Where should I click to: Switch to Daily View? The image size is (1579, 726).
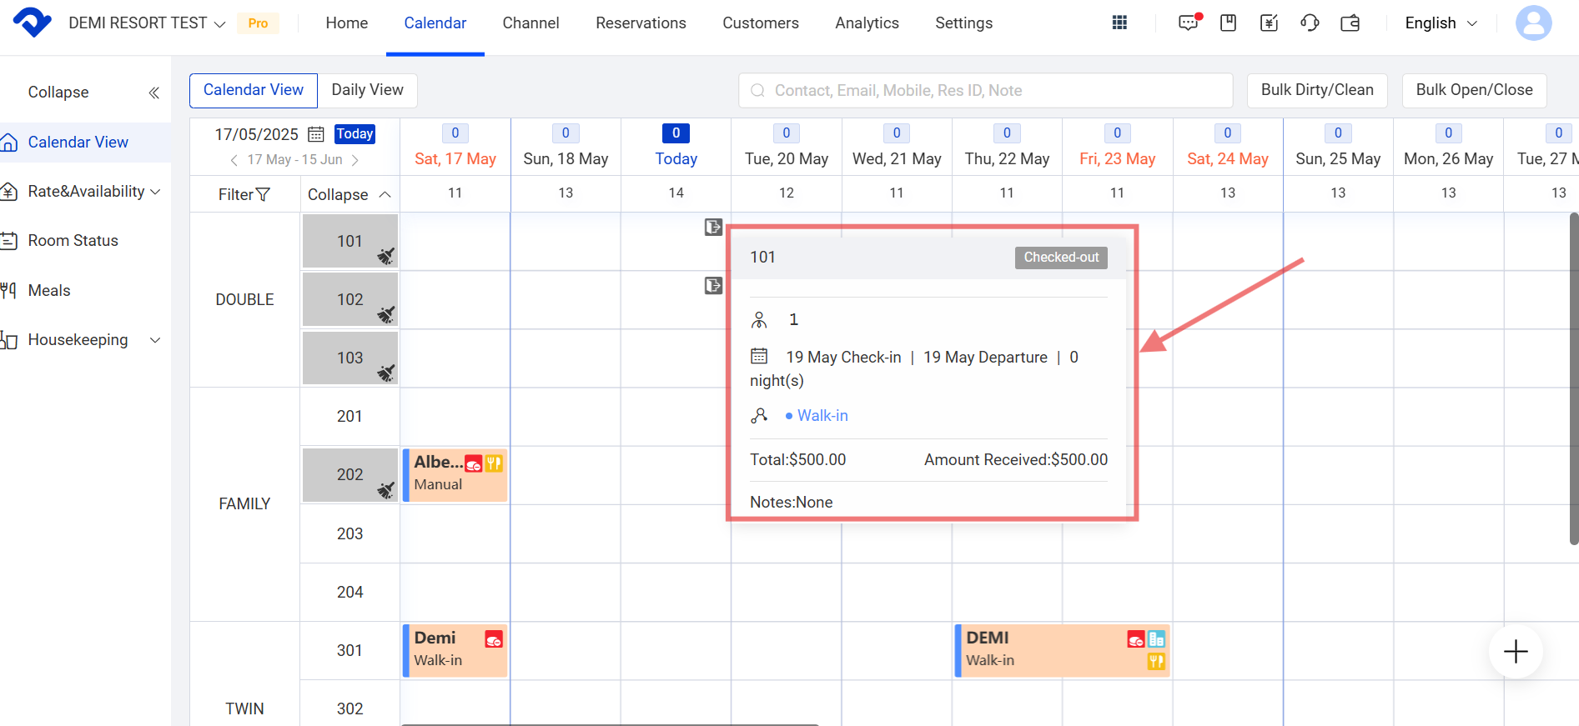click(367, 90)
